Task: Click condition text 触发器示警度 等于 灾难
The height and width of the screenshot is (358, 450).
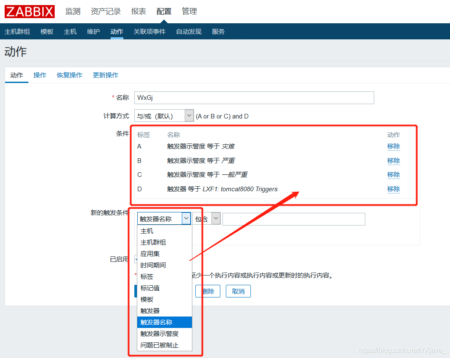Action: (201, 146)
